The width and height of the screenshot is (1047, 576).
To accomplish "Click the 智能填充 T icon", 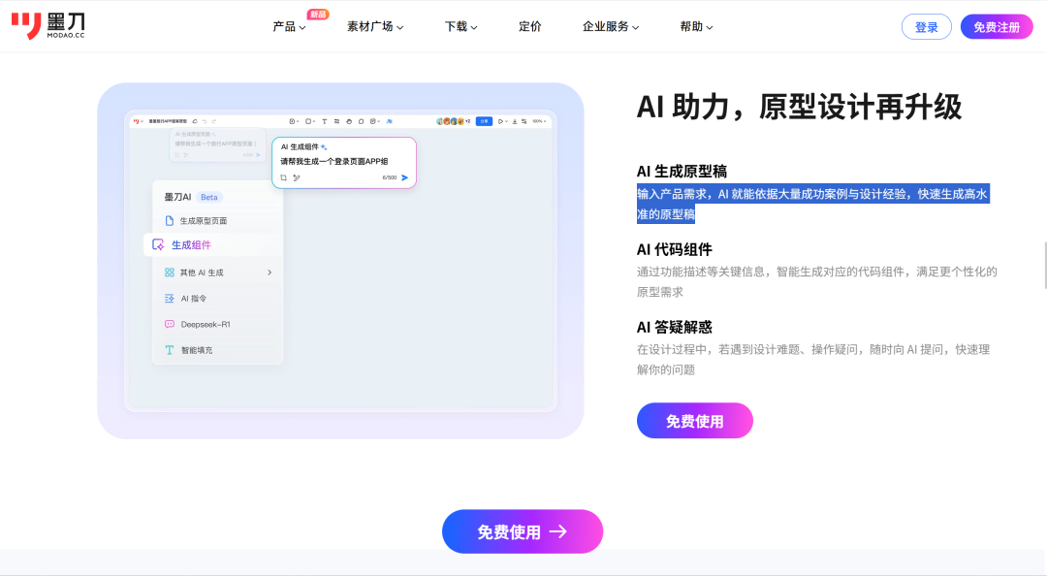I will [170, 350].
